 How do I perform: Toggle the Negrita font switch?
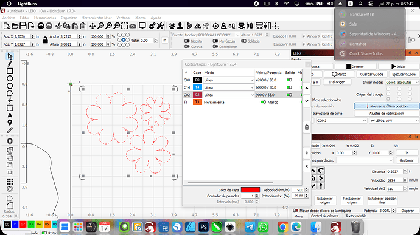pos(187,41)
